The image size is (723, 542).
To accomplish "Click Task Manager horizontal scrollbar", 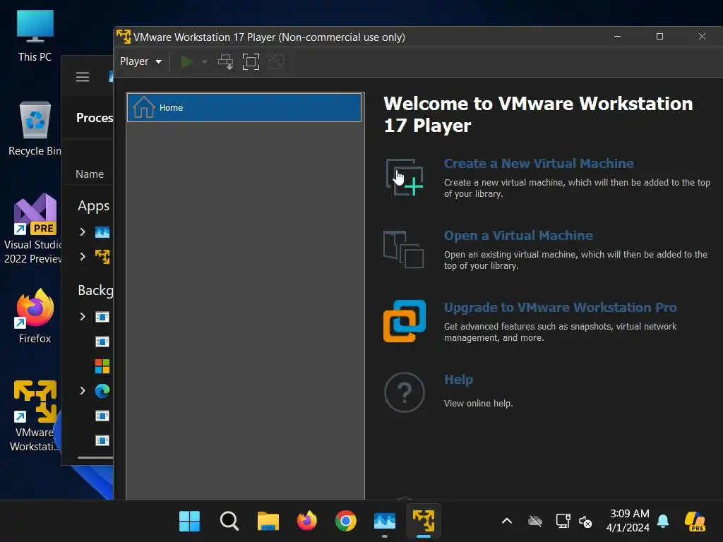I will pos(95,457).
